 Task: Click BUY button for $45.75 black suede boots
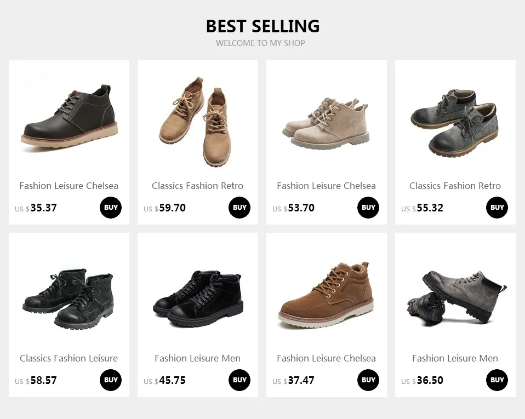tap(239, 380)
